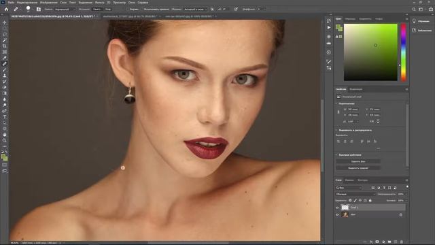Open collapsed Brushes panel icon

(x=329, y=61)
